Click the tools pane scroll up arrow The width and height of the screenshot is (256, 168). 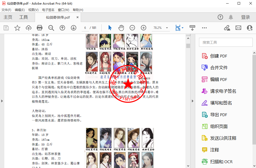pos(254,53)
